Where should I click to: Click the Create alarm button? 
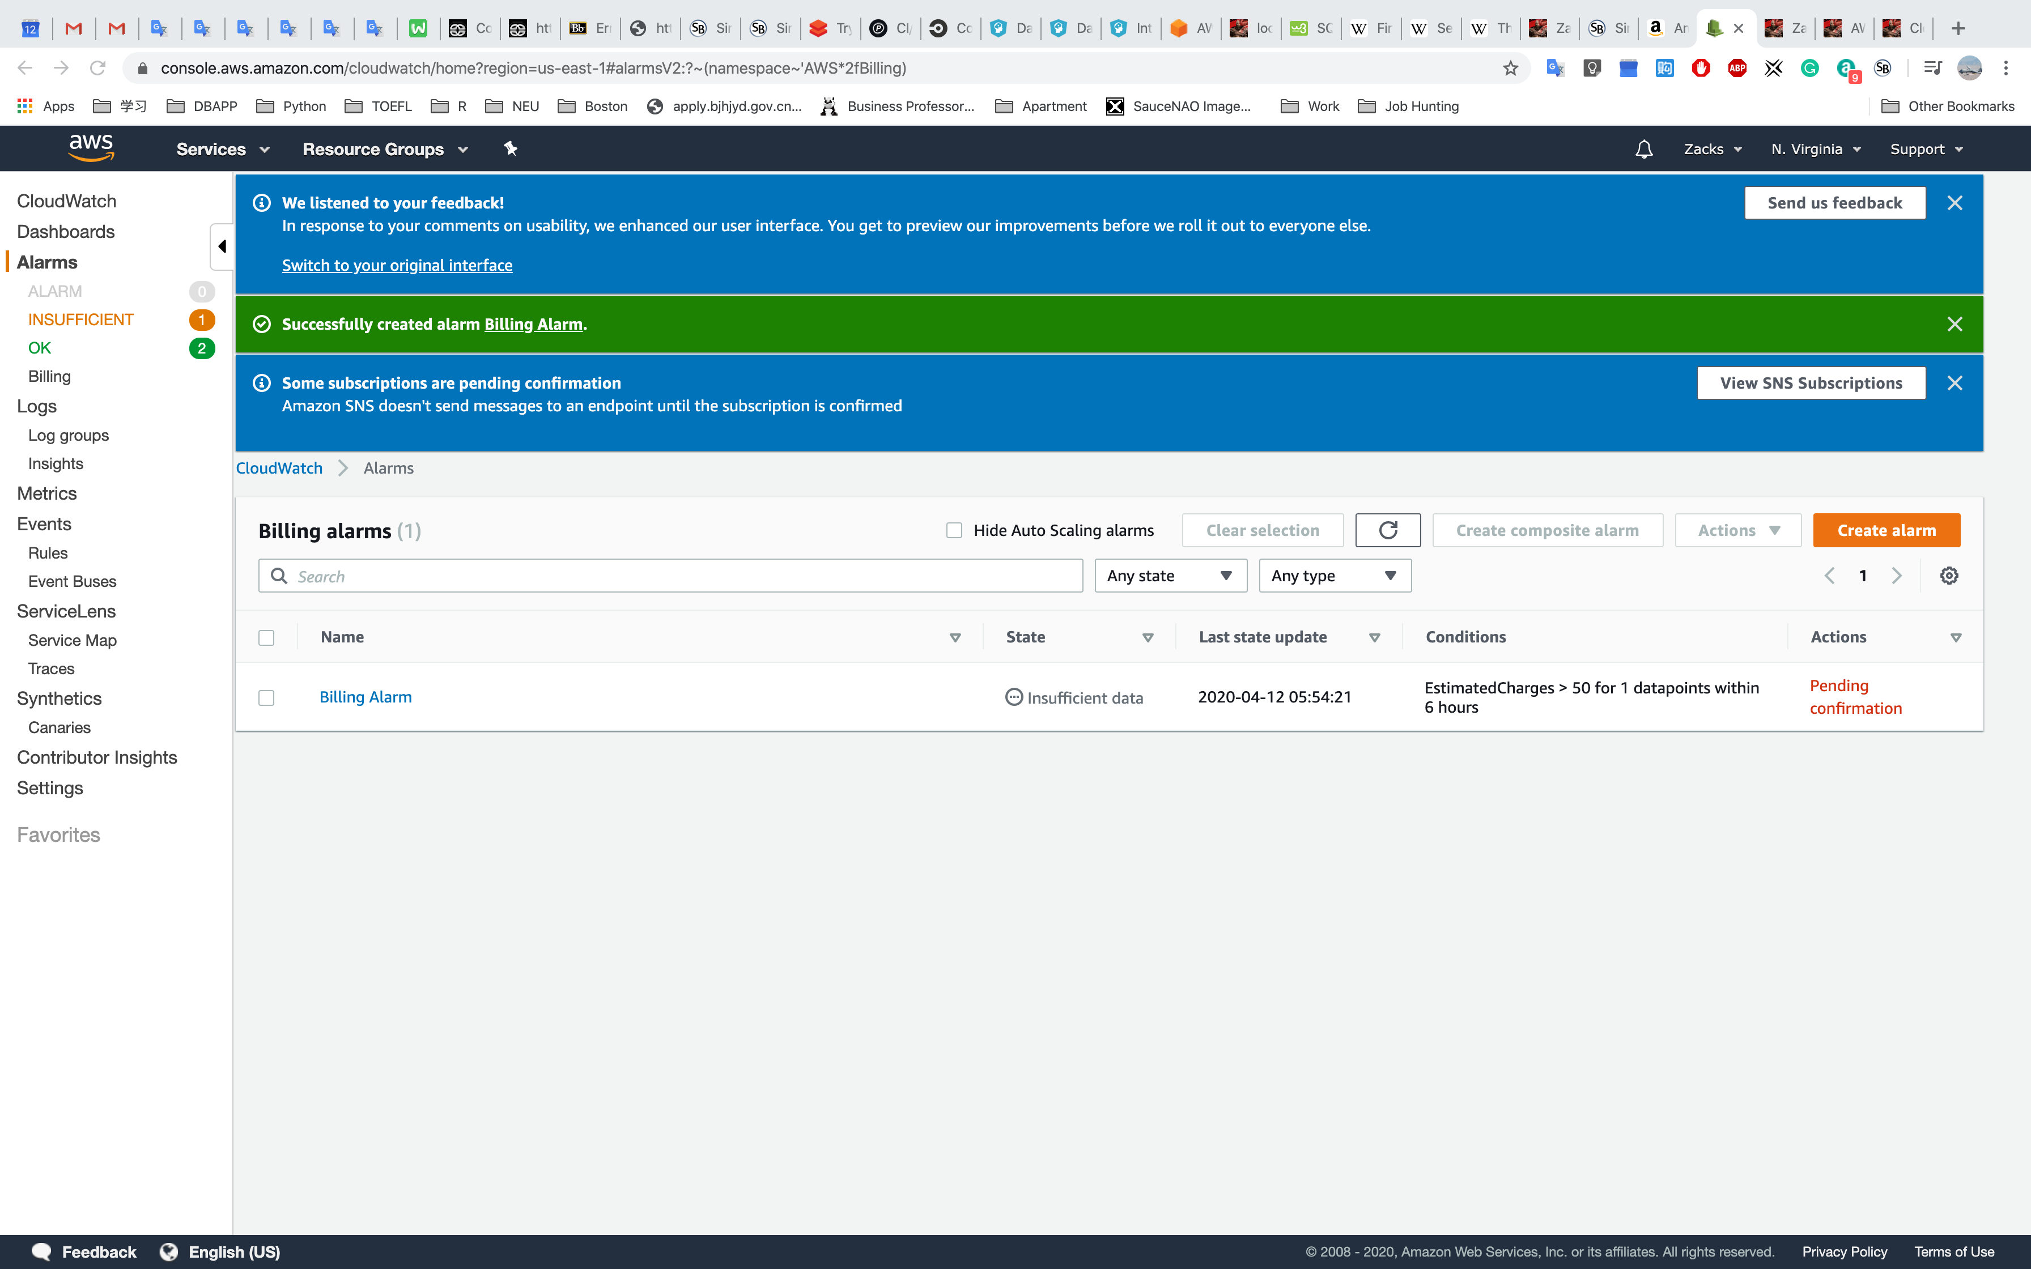click(1886, 530)
